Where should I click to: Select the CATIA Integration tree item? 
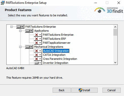tap(54, 55)
